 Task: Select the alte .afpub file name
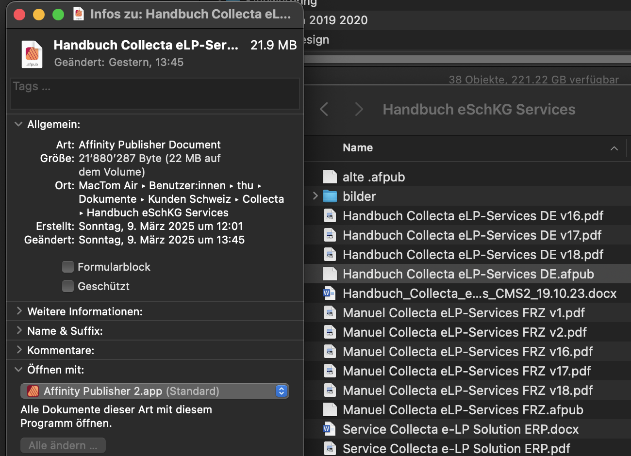(374, 177)
